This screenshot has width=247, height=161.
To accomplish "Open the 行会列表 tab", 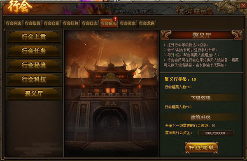I will [14, 23].
